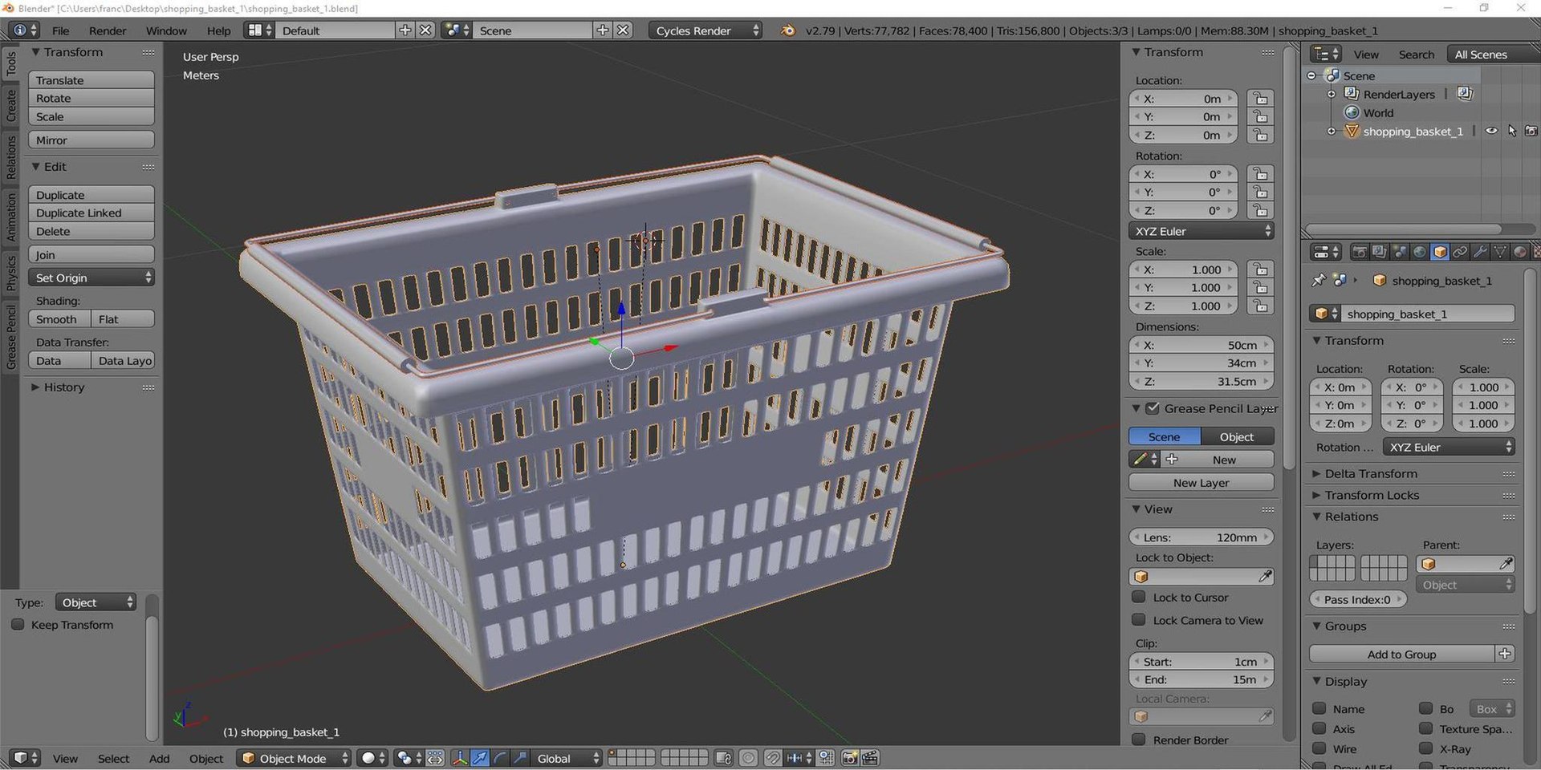Open the File menu
The image size is (1541, 770).
[61, 30]
